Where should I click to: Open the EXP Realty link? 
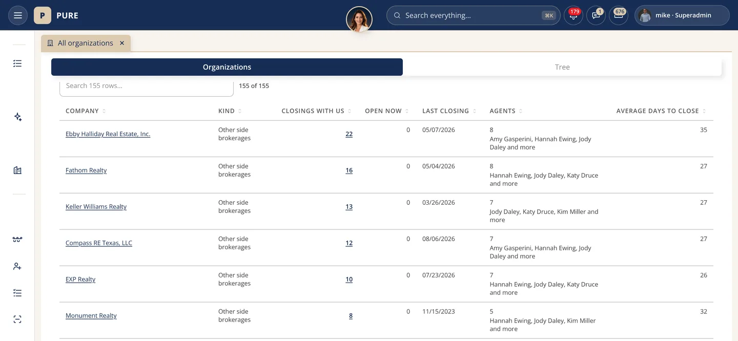(80, 280)
